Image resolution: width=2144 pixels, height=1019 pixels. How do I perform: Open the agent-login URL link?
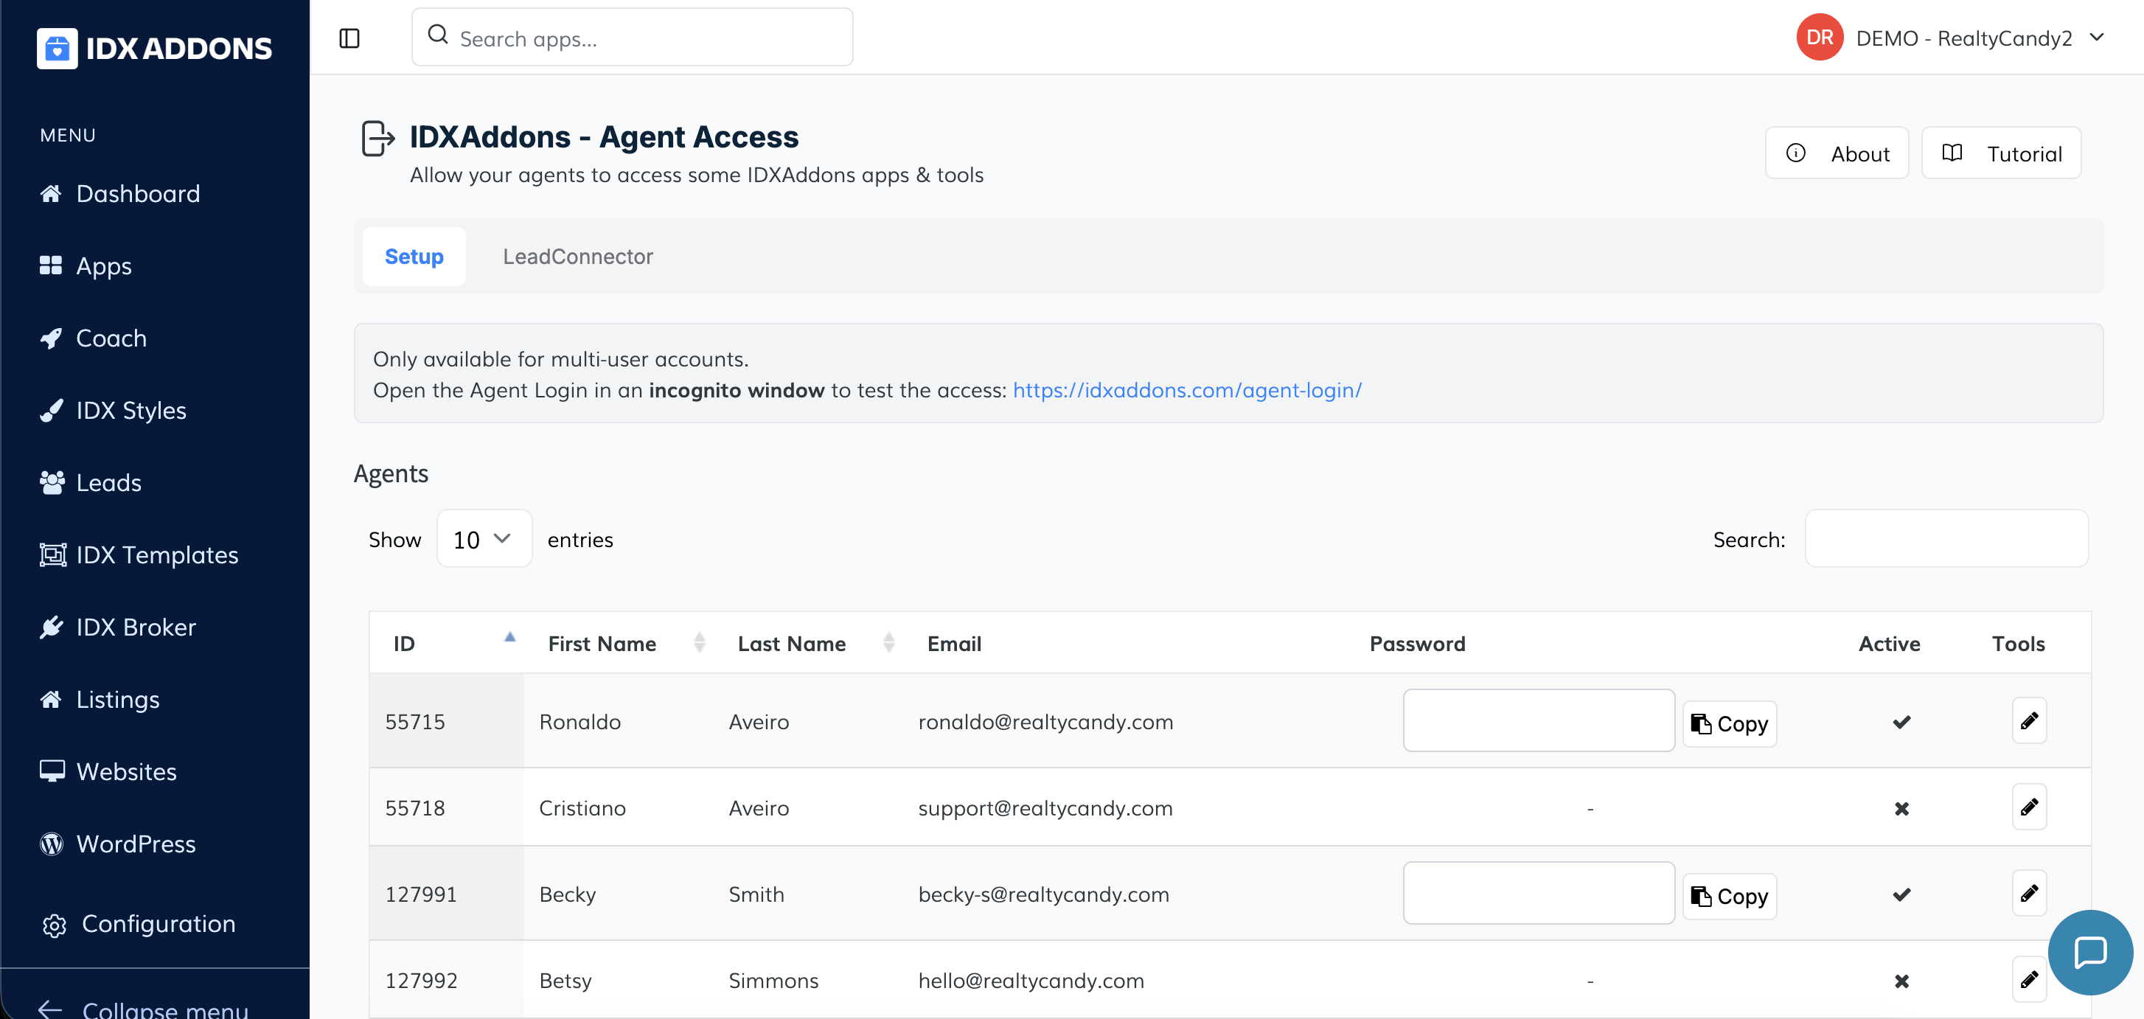click(x=1187, y=389)
